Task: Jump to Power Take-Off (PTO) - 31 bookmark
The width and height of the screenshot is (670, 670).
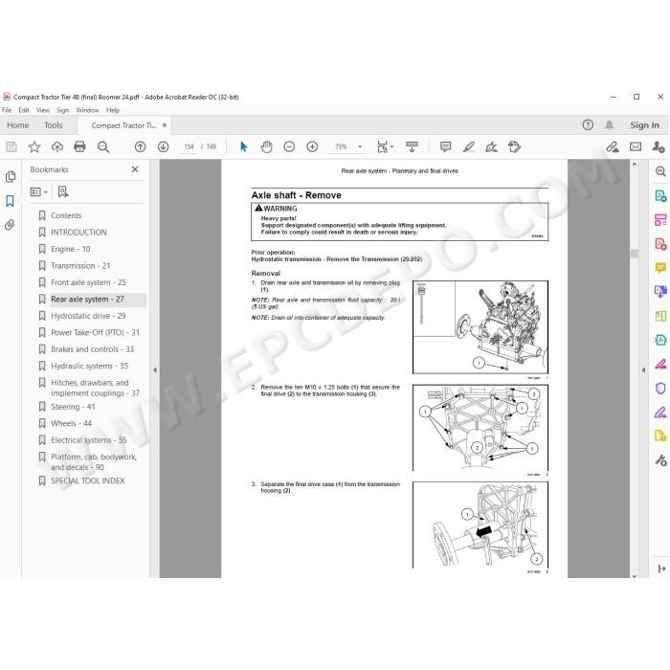Action: click(96, 332)
